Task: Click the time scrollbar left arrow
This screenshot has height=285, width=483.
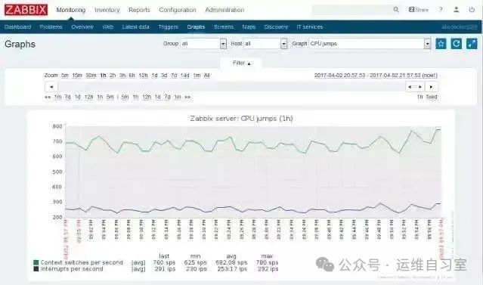Action: pyautogui.click(x=51, y=87)
